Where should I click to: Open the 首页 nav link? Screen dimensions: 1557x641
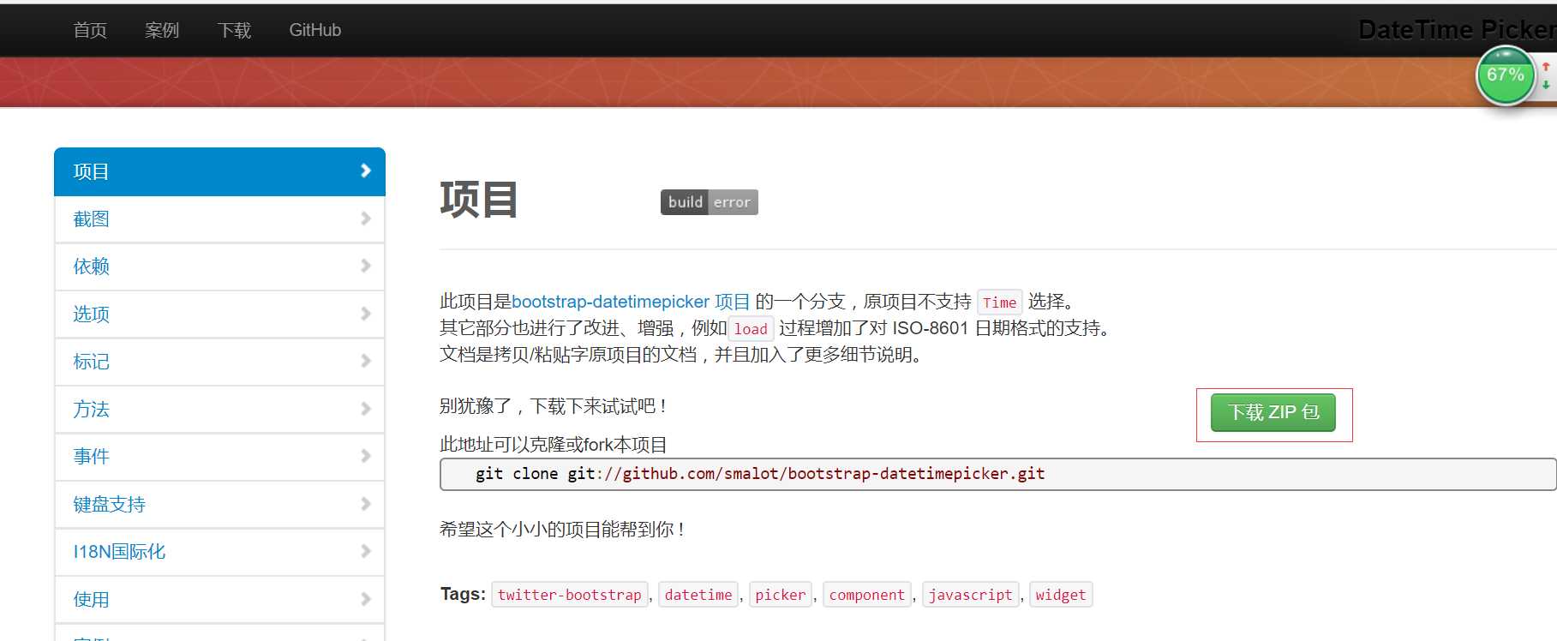coord(90,30)
